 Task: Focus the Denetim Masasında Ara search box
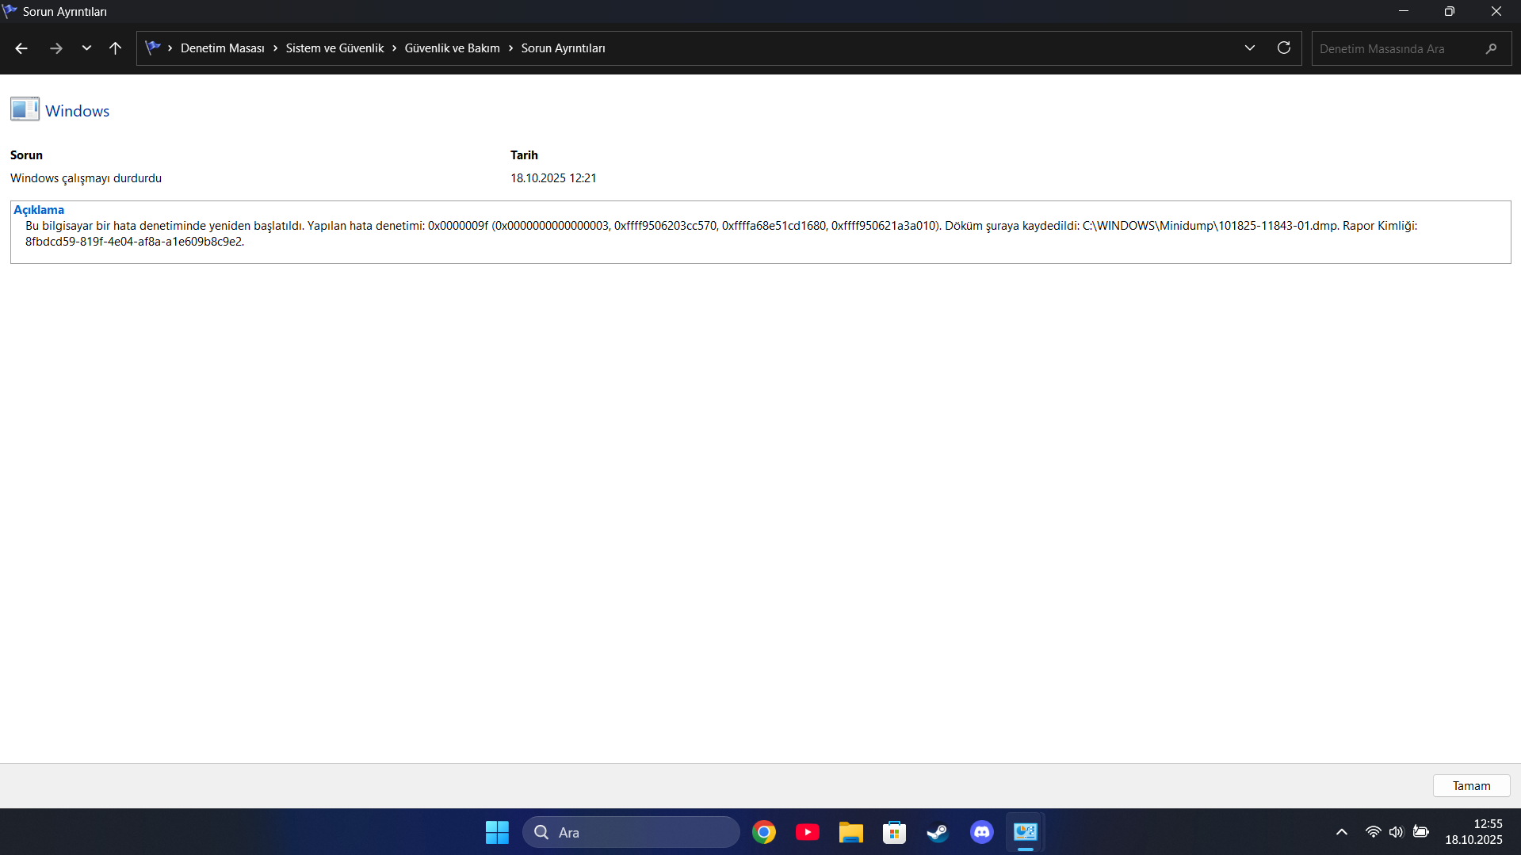[x=1411, y=48]
